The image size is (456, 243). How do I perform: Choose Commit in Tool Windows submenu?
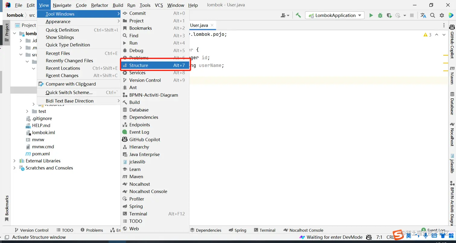[x=155, y=13]
